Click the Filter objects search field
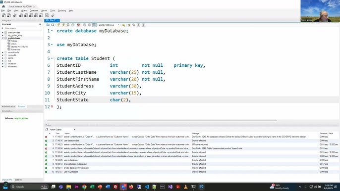 [x=22, y=28]
